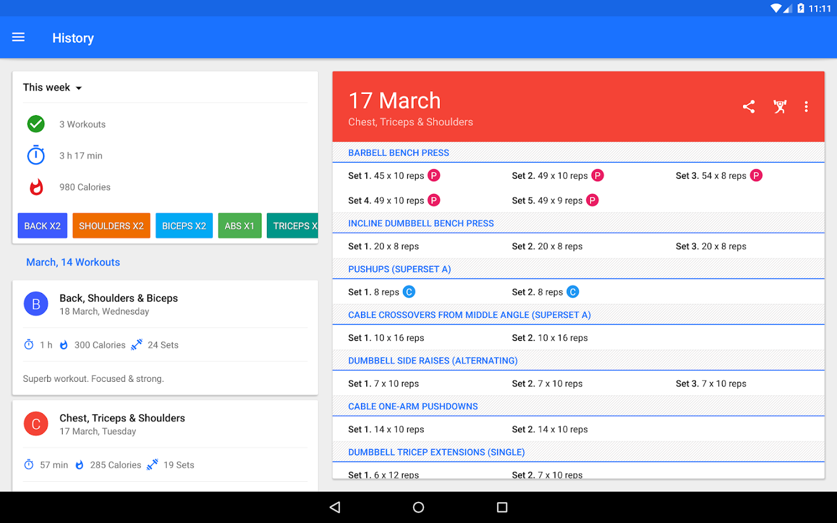Viewport: 837px width, 523px height.
Task: Tap the stopwatch icon beside 3 h 17 min
Action: (x=35, y=155)
